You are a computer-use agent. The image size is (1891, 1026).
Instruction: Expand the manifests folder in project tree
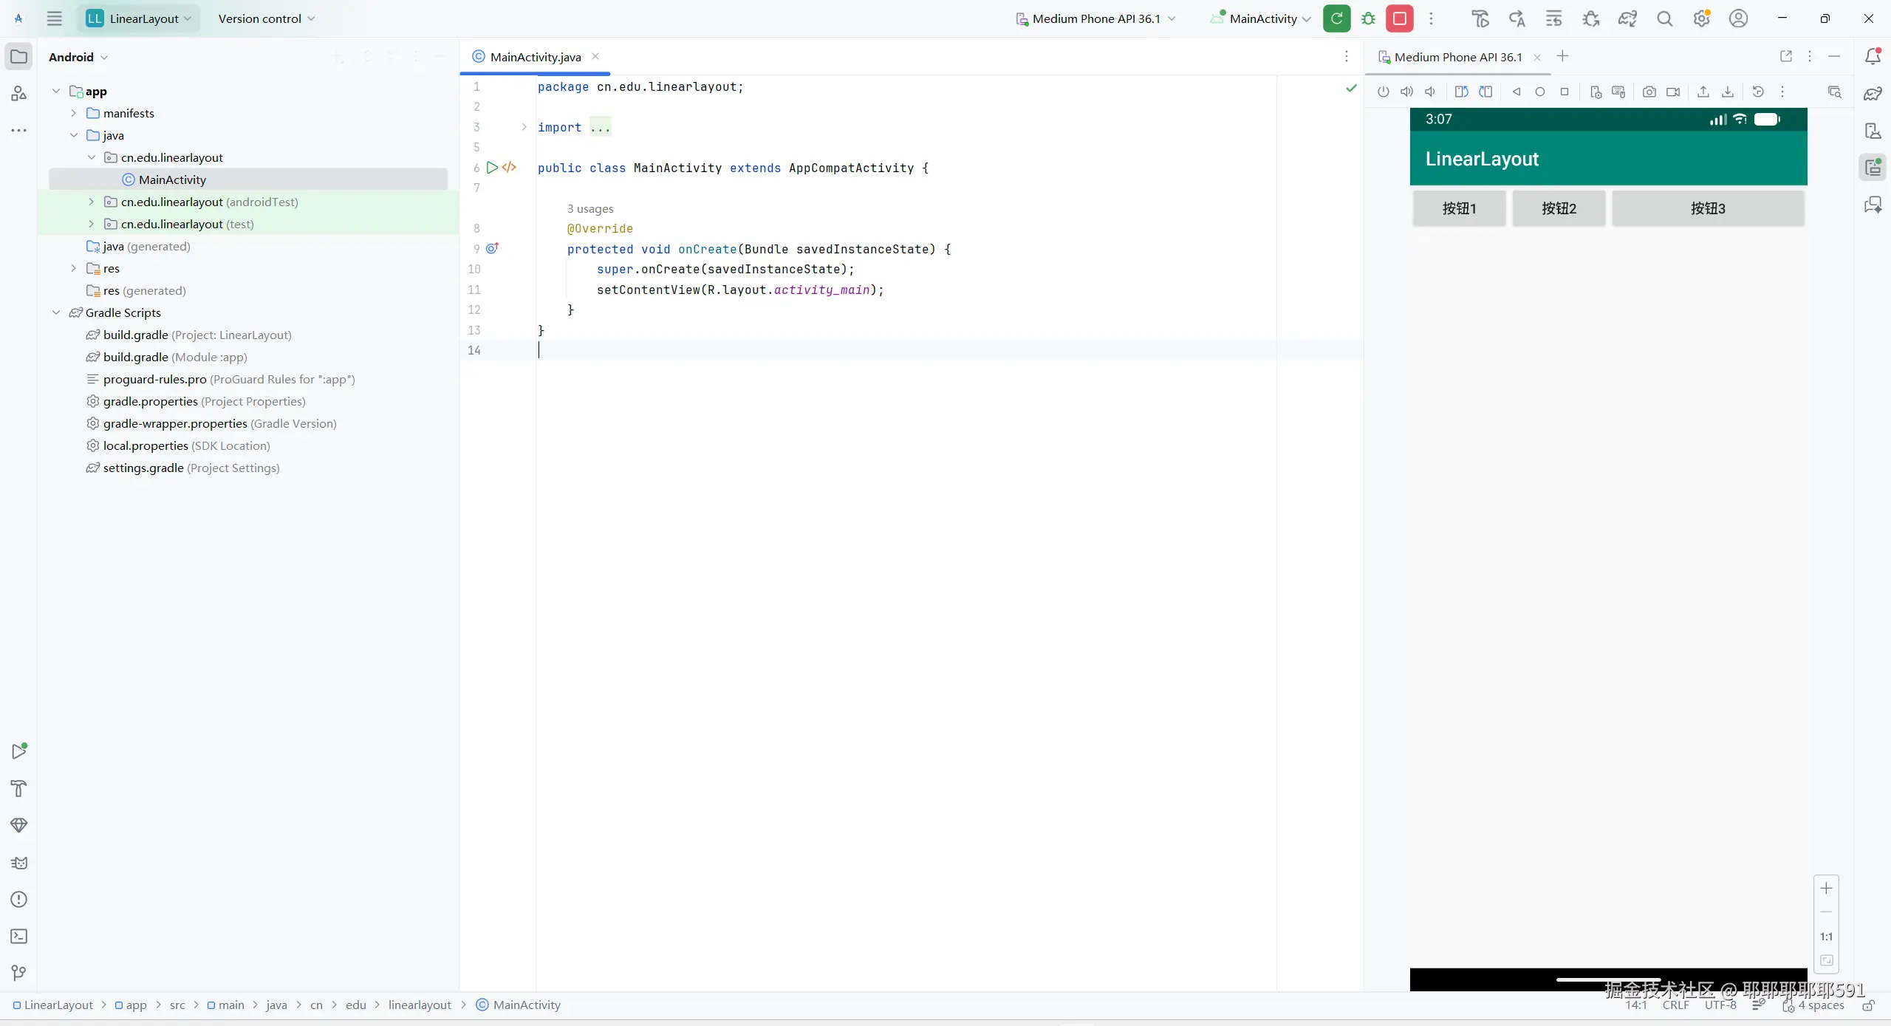pyautogui.click(x=74, y=113)
